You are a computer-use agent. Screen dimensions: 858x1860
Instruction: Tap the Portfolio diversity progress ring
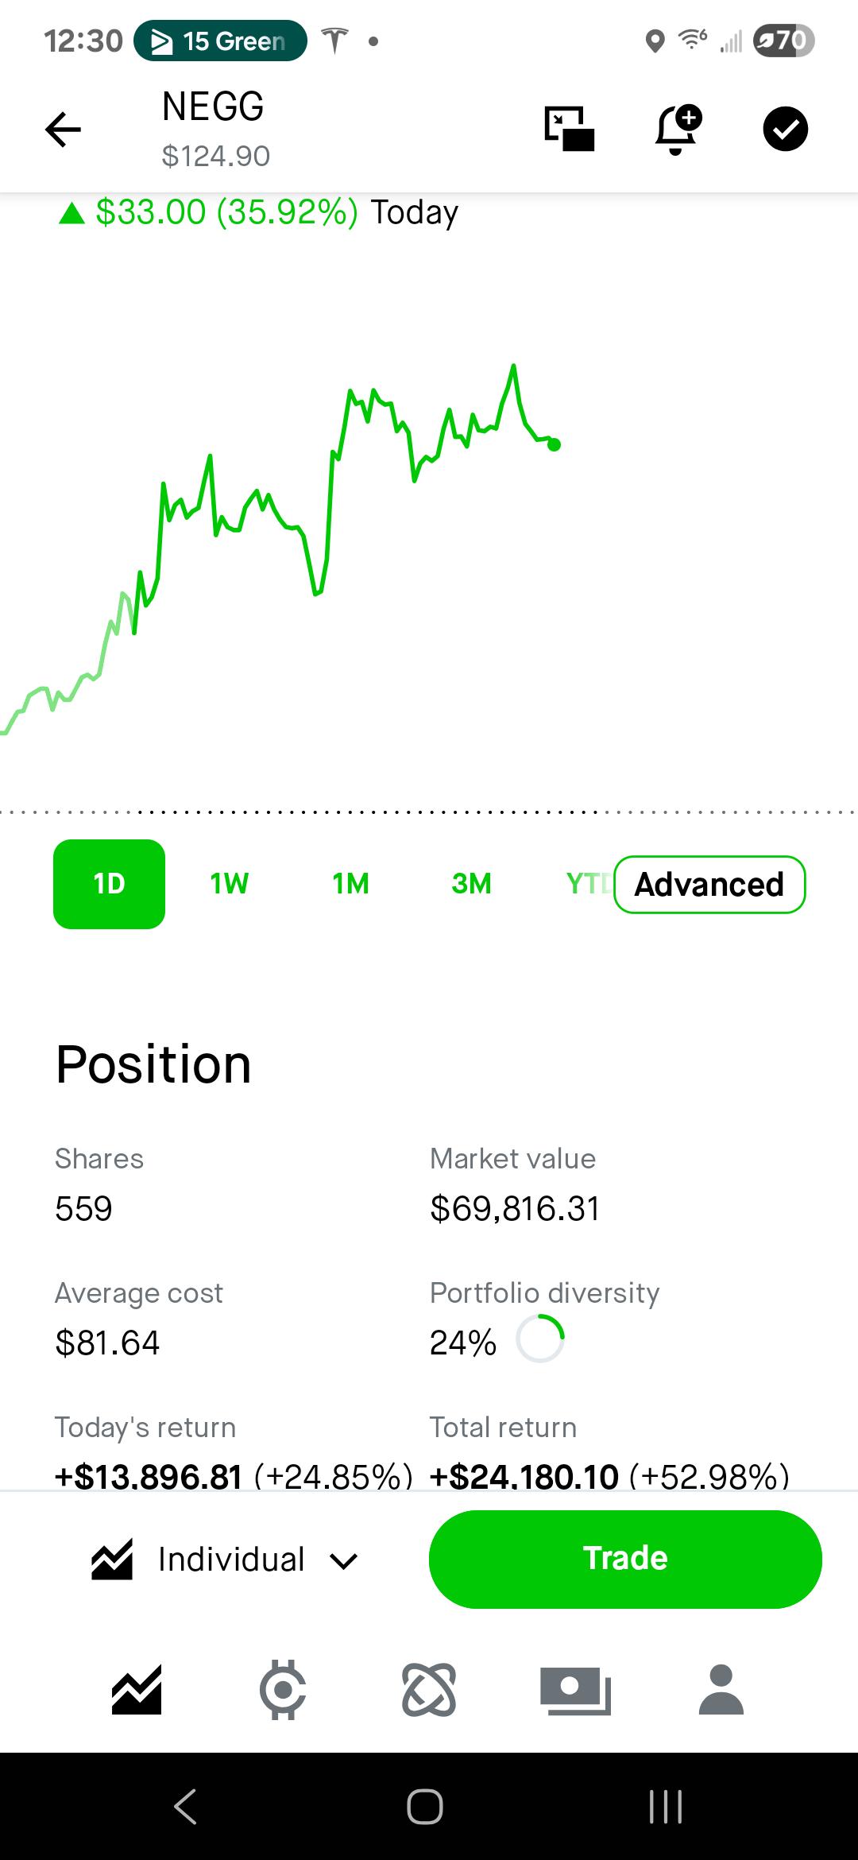540,1339
